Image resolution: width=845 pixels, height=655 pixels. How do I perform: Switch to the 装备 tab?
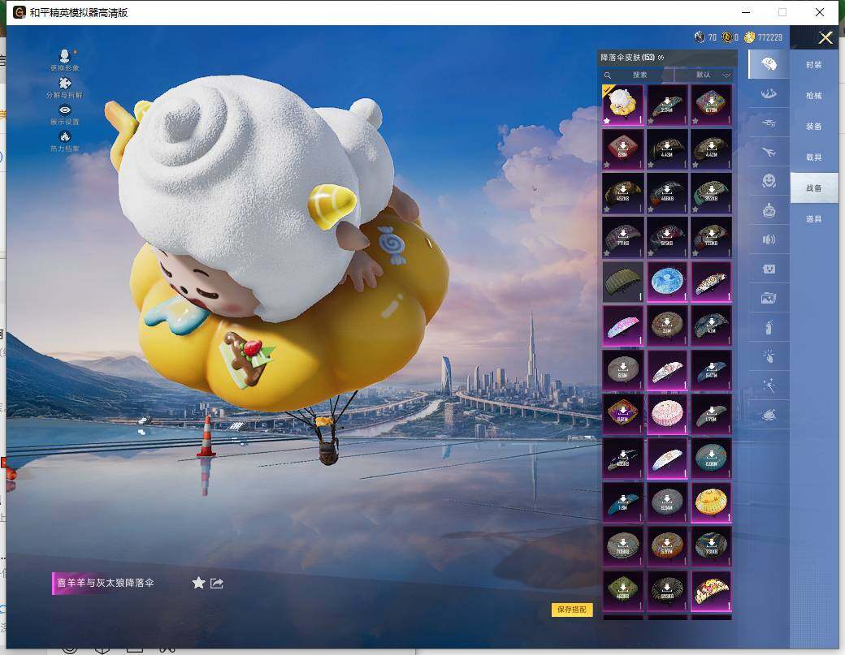coord(814,126)
